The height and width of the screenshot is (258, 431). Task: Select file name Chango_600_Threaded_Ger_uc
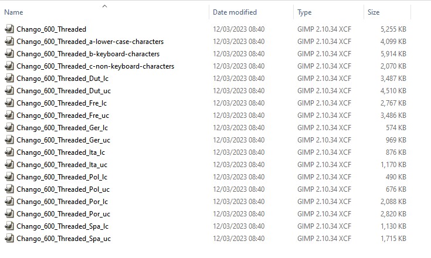click(63, 140)
